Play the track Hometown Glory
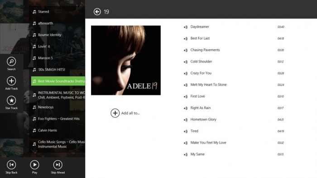The image size is (317, 178). [203, 120]
